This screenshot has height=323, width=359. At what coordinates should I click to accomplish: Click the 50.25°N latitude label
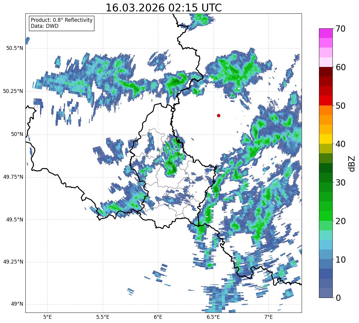pyautogui.click(x=13, y=91)
